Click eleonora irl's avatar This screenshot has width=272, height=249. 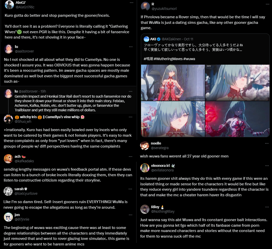coord(145,168)
